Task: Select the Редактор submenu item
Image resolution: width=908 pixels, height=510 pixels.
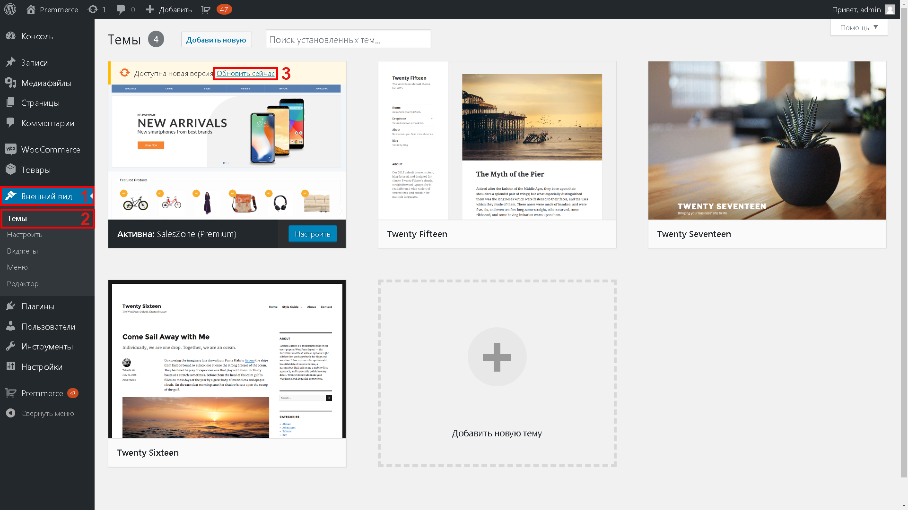Action: (x=23, y=284)
